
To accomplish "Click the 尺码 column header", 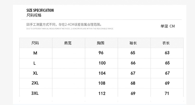I will tap(35, 43).
